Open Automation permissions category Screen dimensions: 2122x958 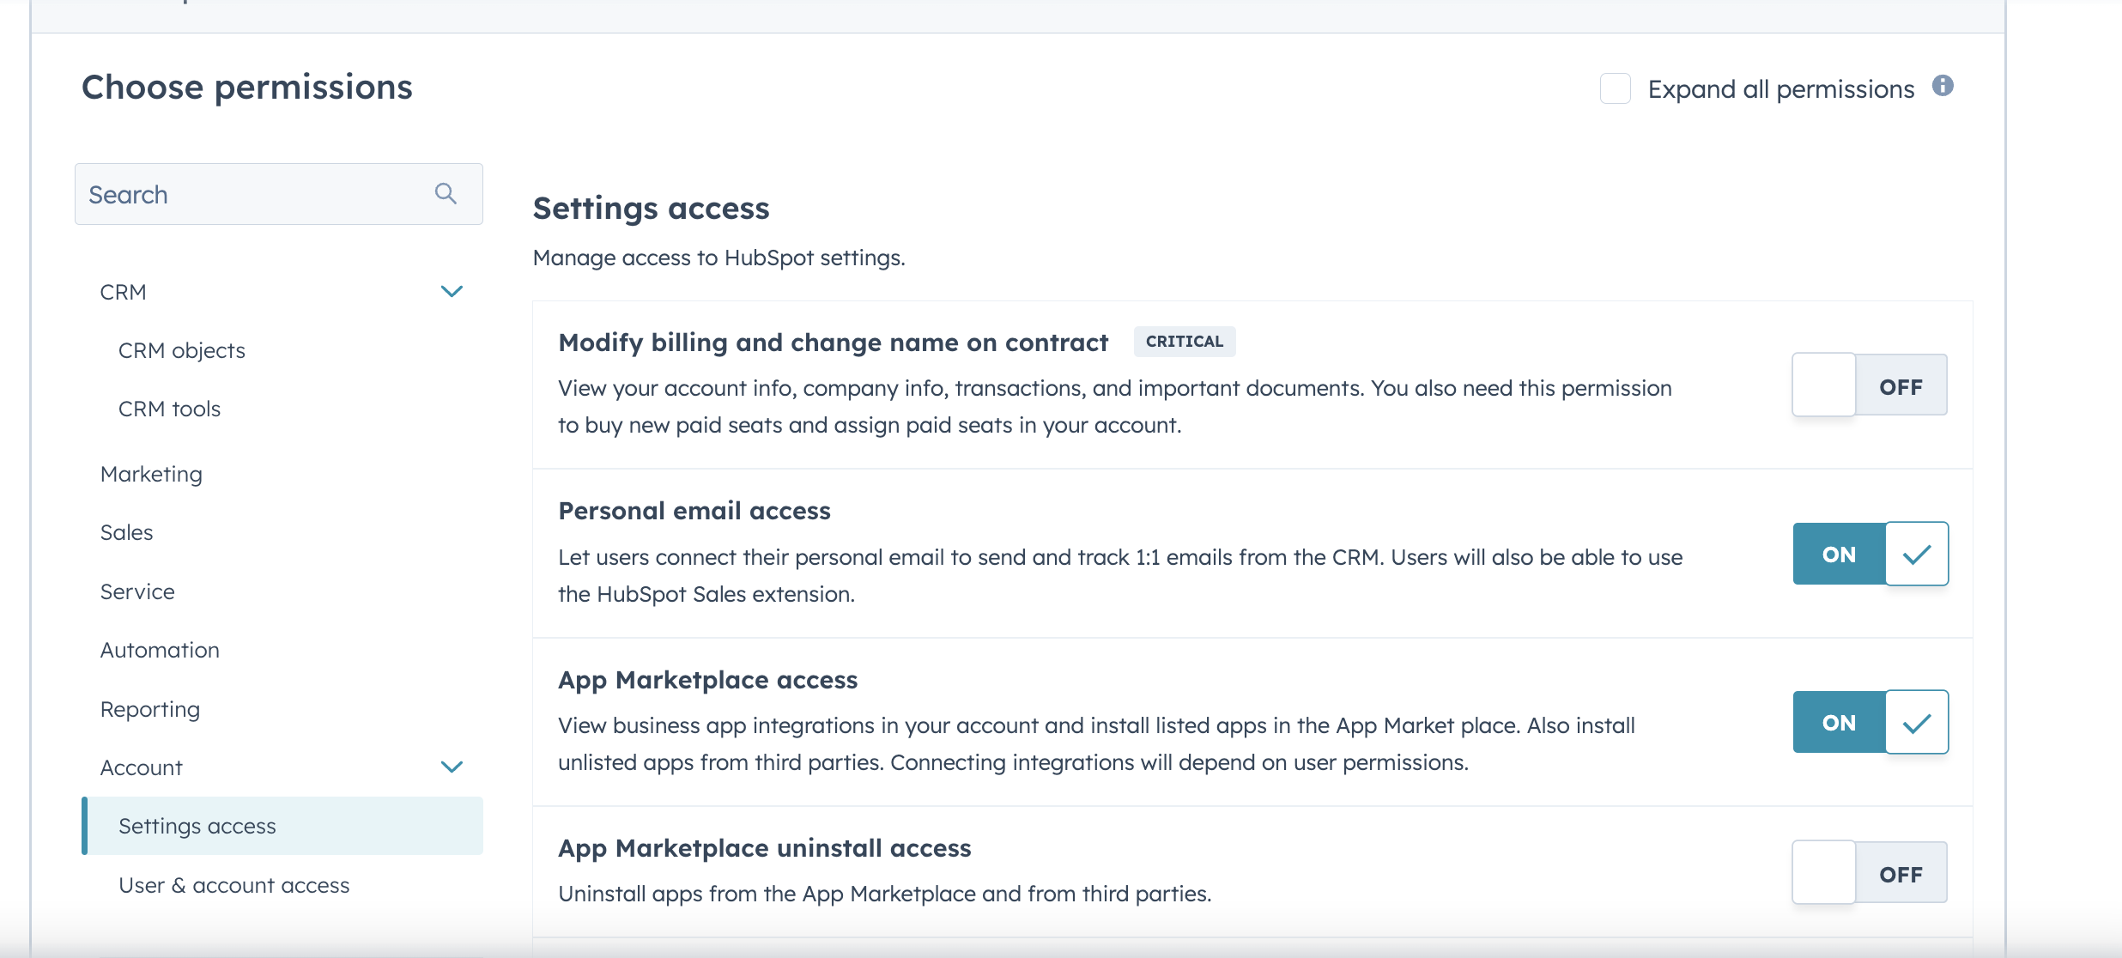click(160, 650)
